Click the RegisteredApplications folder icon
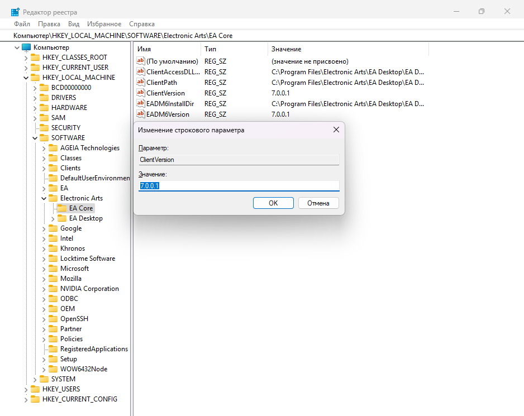Image resolution: width=524 pixels, height=416 pixels. 53,349
